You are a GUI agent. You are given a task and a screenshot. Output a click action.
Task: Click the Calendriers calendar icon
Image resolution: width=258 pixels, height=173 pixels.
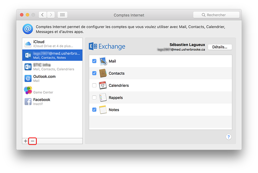point(103,86)
